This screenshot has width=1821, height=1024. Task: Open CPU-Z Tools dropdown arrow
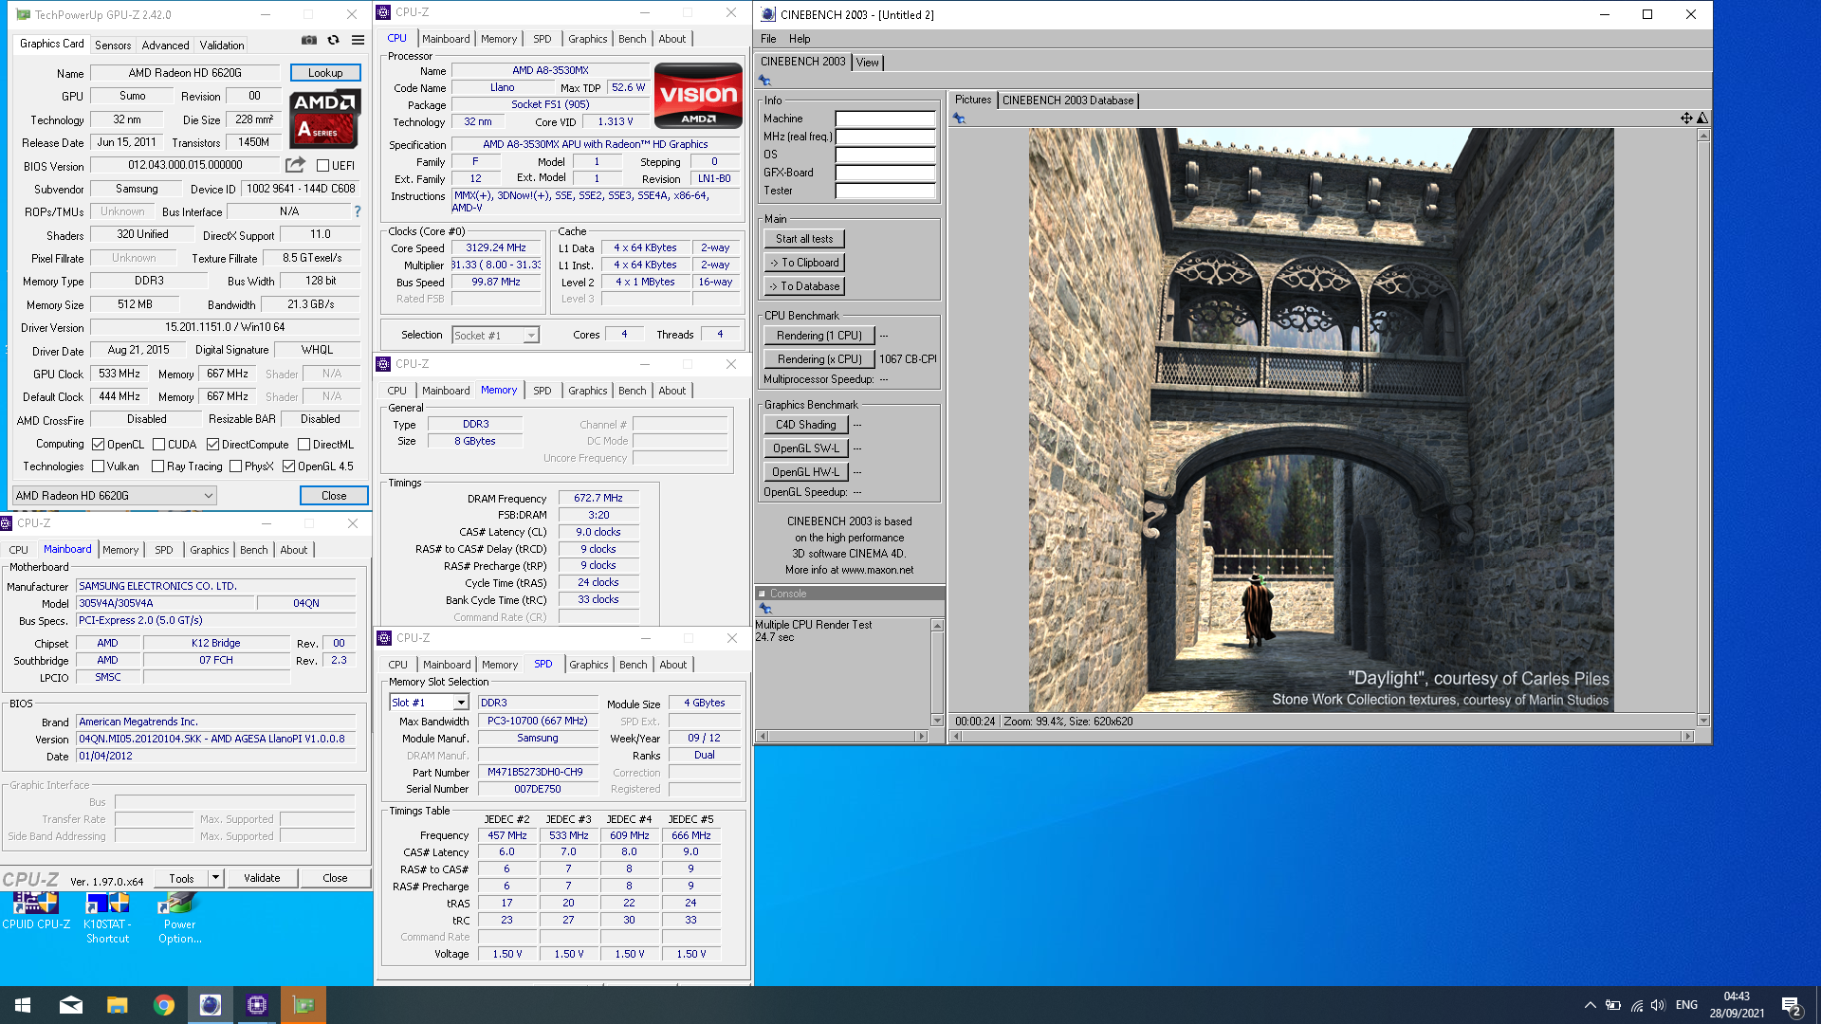tap(215, 878)
